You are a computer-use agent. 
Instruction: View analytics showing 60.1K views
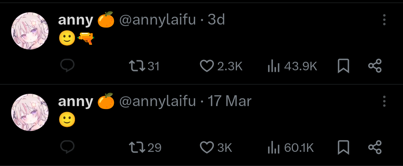291,147
